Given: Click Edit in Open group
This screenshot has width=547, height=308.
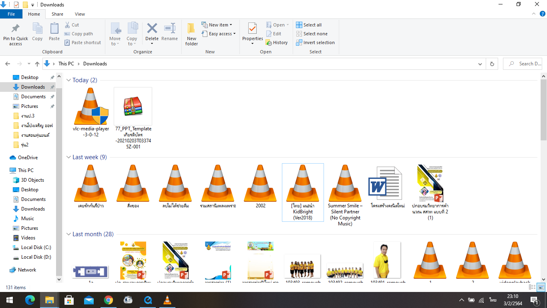Looking at the screenshot, I should coord(273,34).
